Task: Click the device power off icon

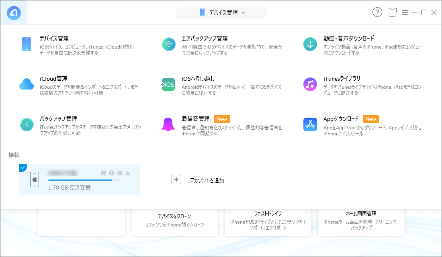Action: pos(112,173)
